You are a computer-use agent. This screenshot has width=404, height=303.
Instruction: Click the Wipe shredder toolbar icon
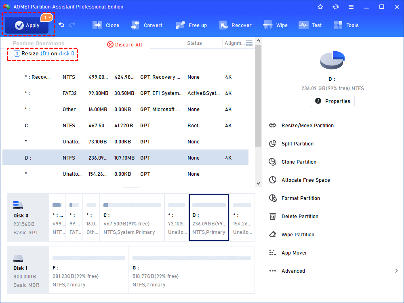268,25
